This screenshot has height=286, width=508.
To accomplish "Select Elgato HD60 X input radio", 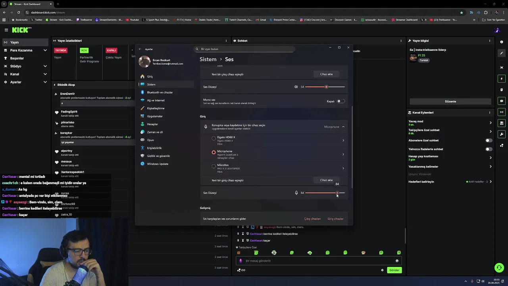I will point(214,139).
